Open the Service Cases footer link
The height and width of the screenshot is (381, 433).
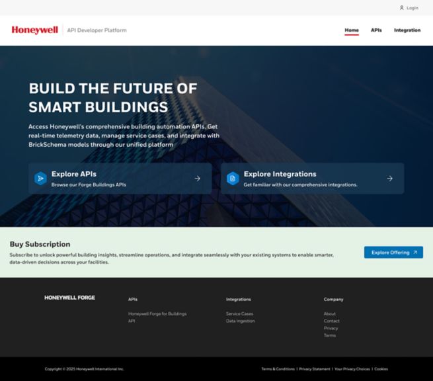click(x=239, y=314)
